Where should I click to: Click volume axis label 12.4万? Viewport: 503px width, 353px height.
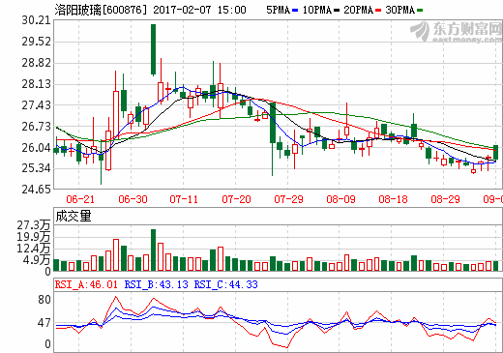coord(34,249)
